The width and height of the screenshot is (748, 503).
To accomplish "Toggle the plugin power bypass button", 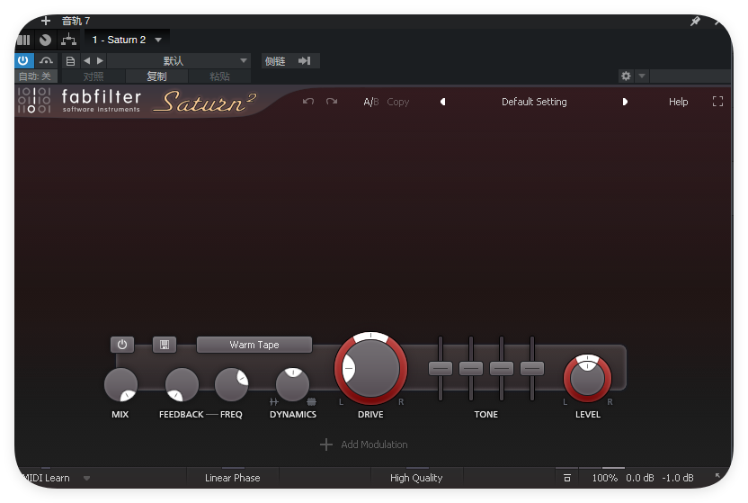I will click(23, 60).
